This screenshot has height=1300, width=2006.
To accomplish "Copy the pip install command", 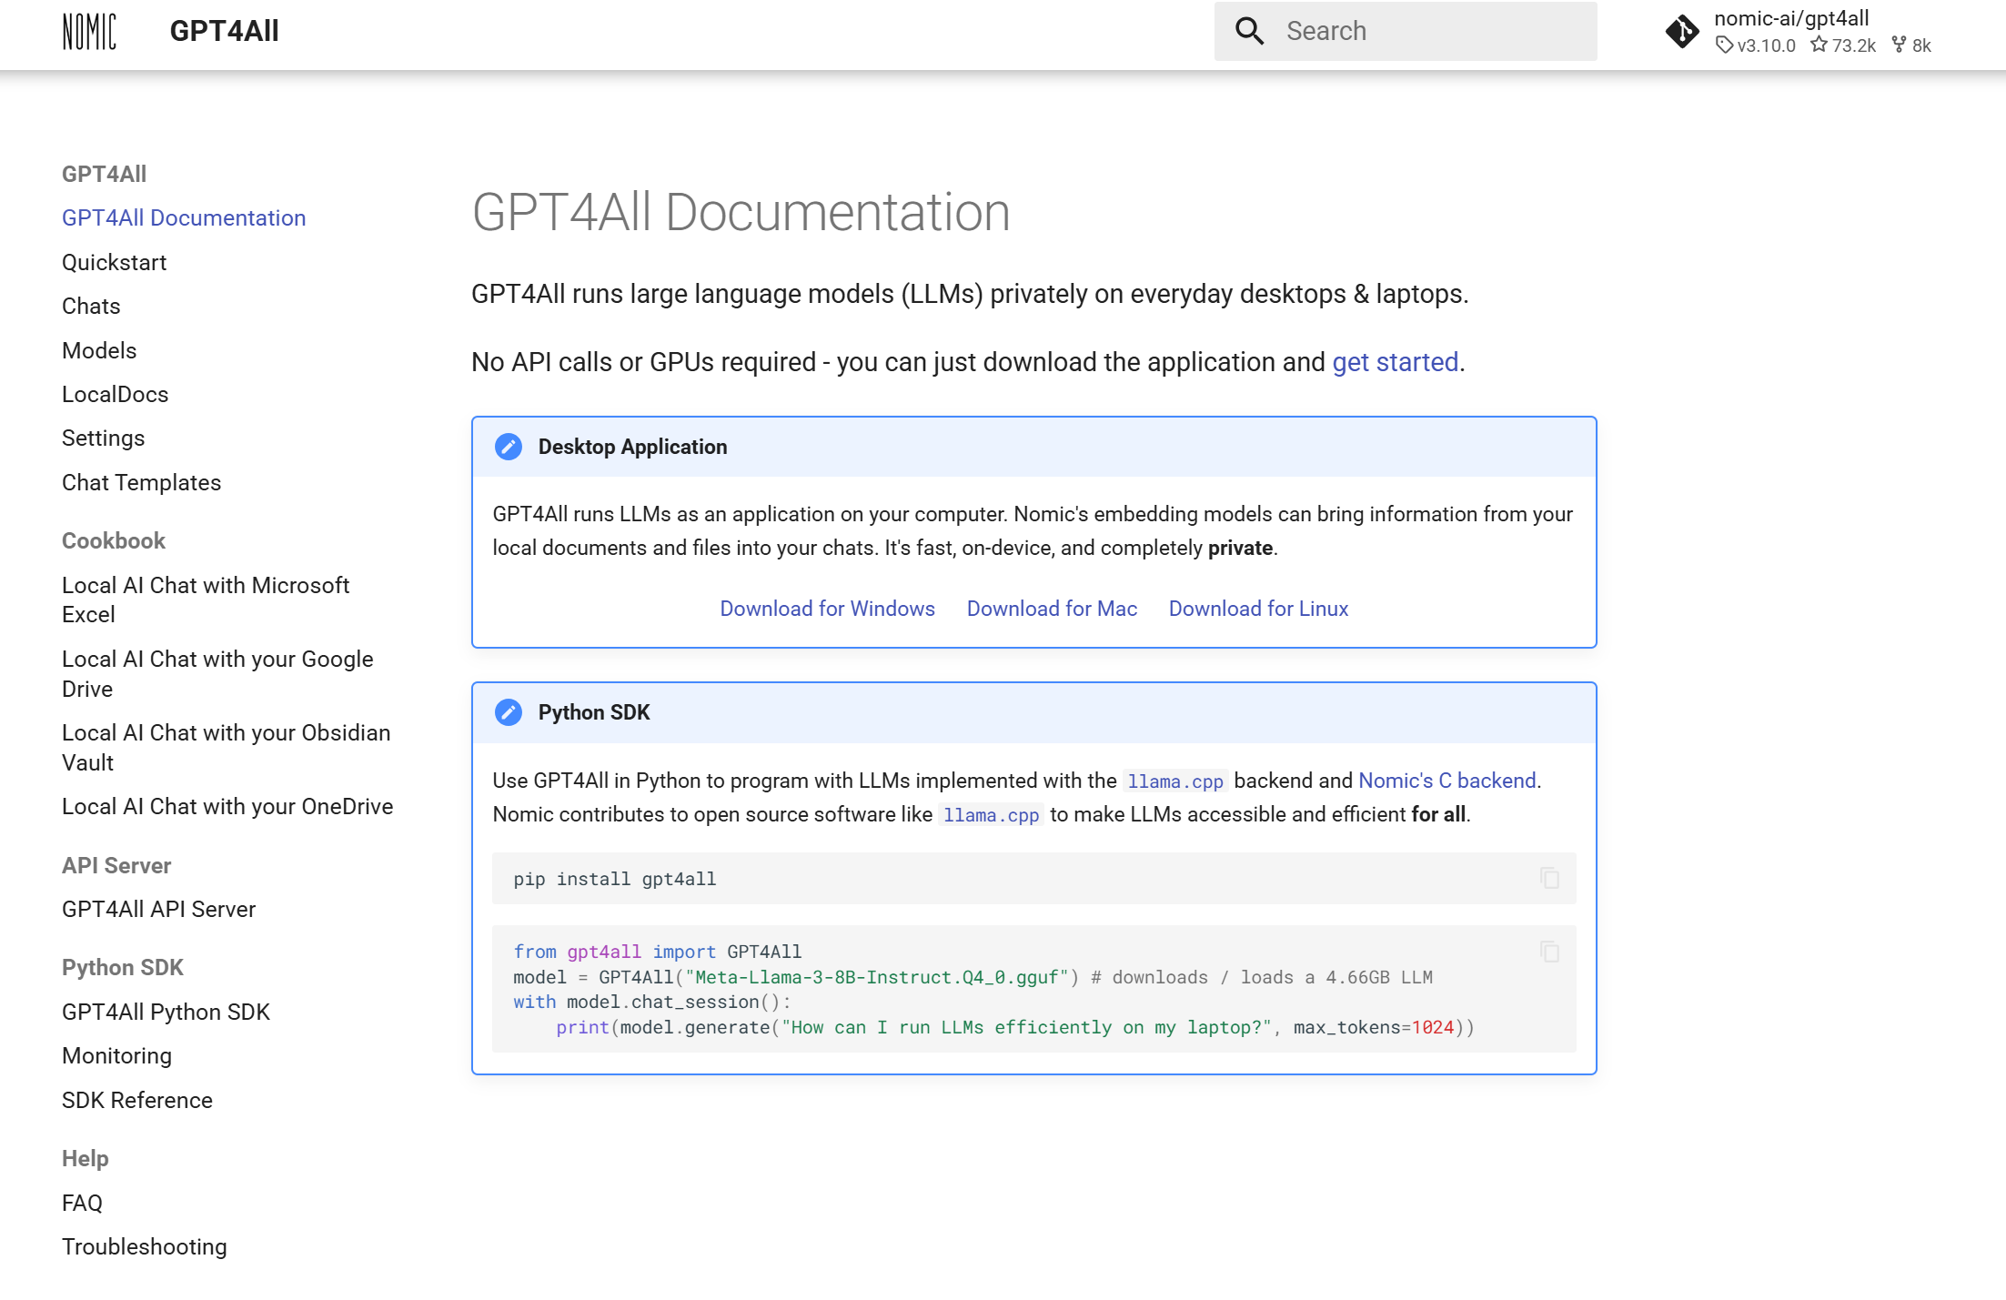I will coord(1549,878).
